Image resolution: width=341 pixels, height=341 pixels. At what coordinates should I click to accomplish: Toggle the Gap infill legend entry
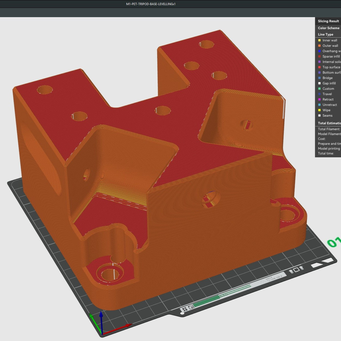[x=327, y=83]
